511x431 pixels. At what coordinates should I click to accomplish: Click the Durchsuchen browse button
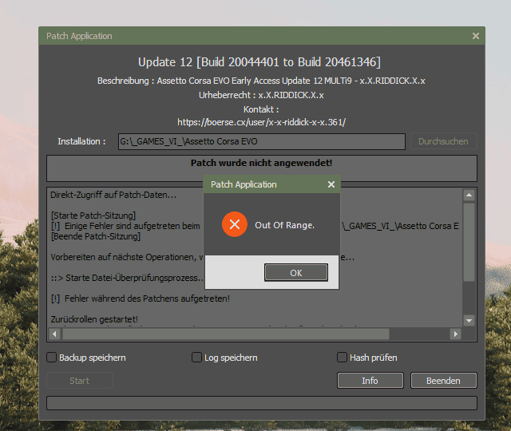point(444,141)
